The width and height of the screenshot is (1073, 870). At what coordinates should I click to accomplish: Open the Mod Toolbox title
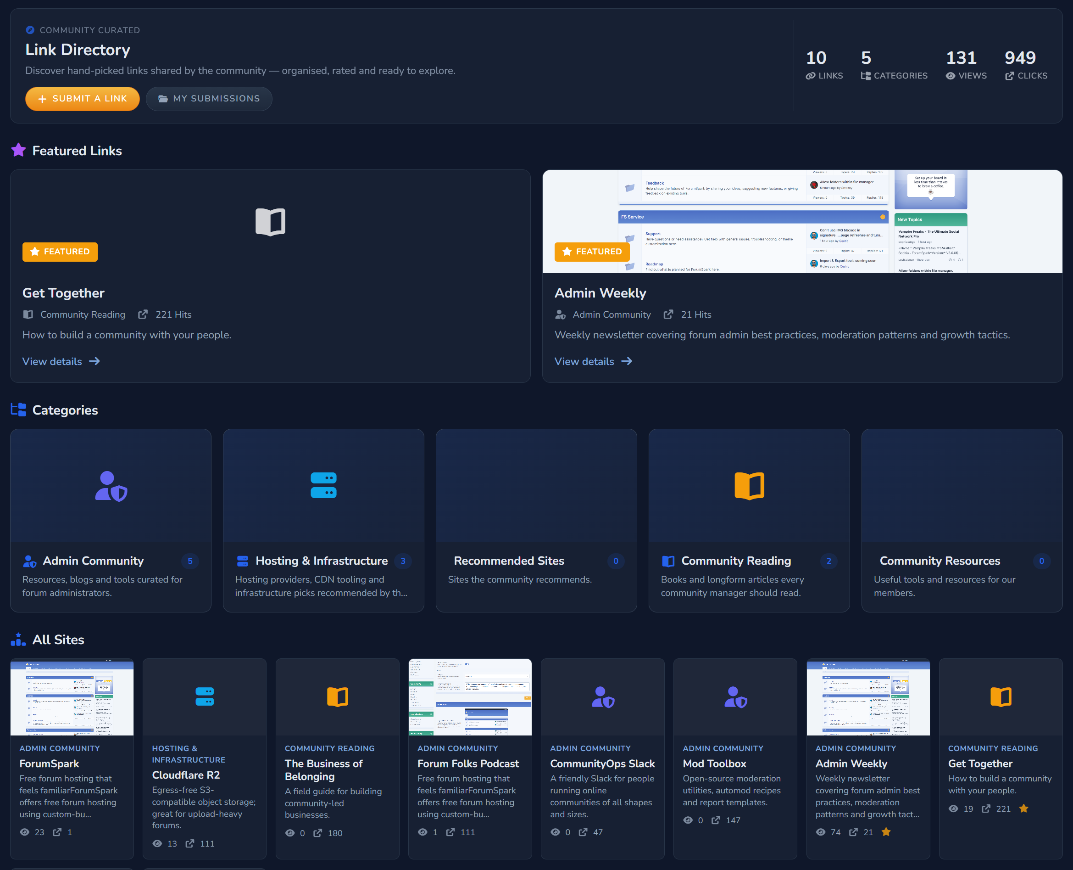pos(715,763)
